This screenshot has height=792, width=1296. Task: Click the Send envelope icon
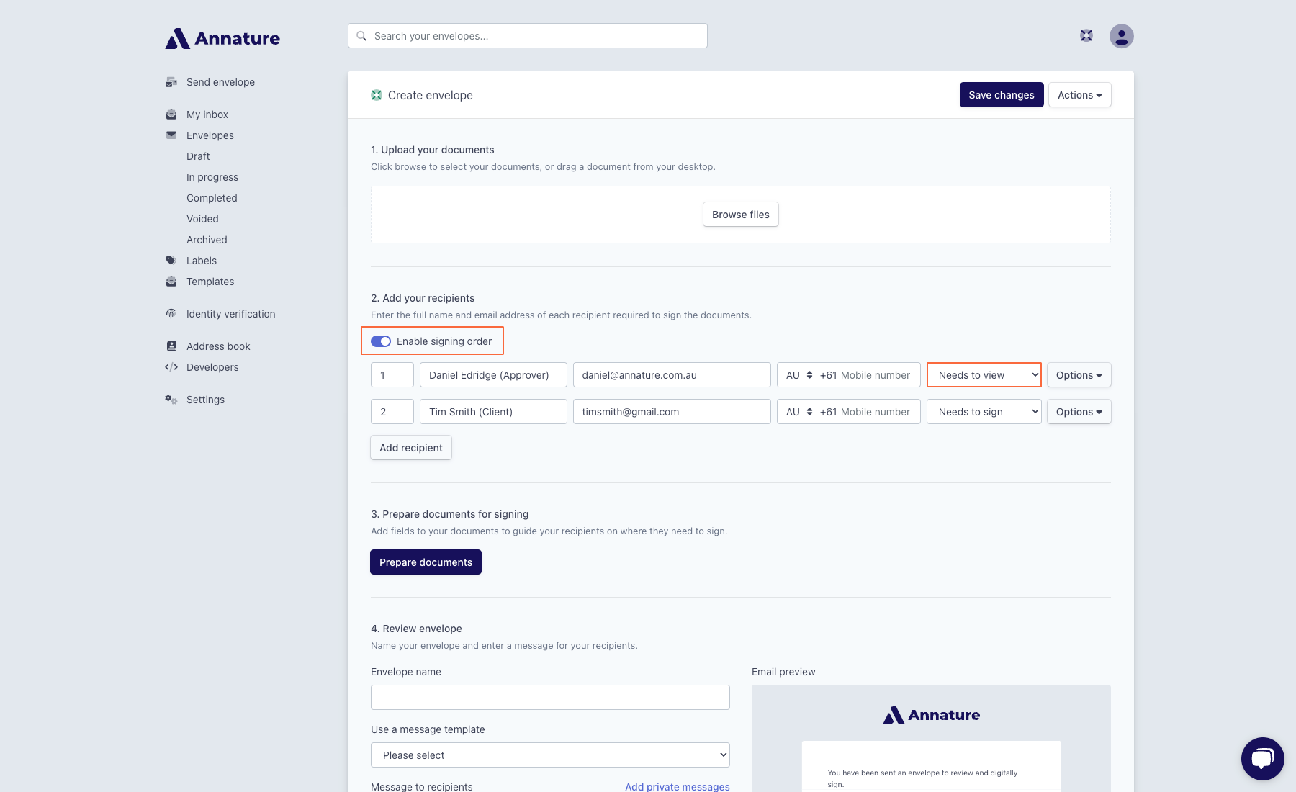[171, 82]
